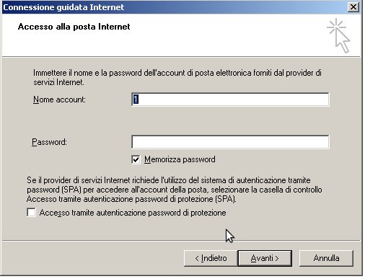
Task: Click the Nome account label
Action: click(x=59, y=99)
